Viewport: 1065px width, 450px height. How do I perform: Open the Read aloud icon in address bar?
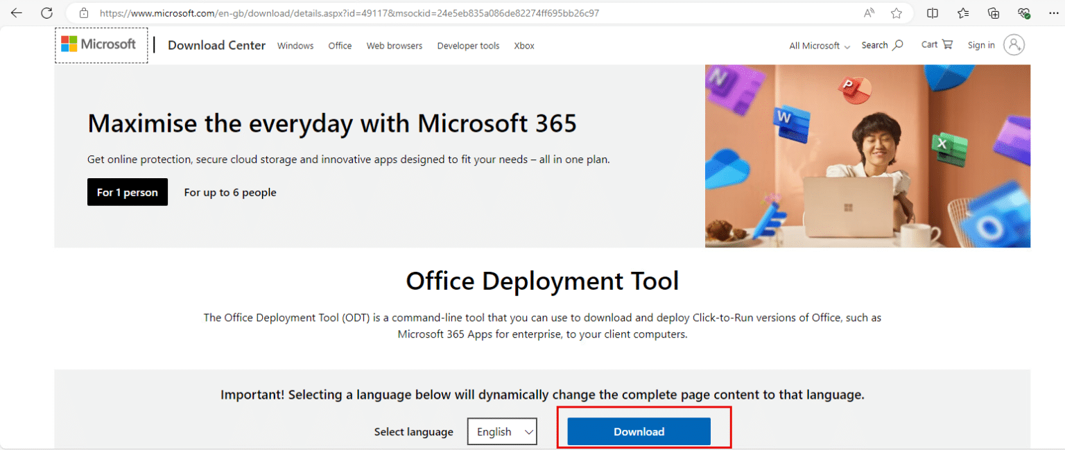tap(869, 13)
